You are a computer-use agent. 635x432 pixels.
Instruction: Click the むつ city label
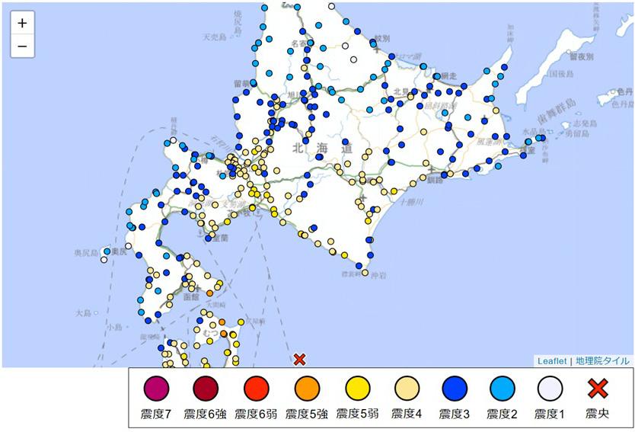point(211,333)
